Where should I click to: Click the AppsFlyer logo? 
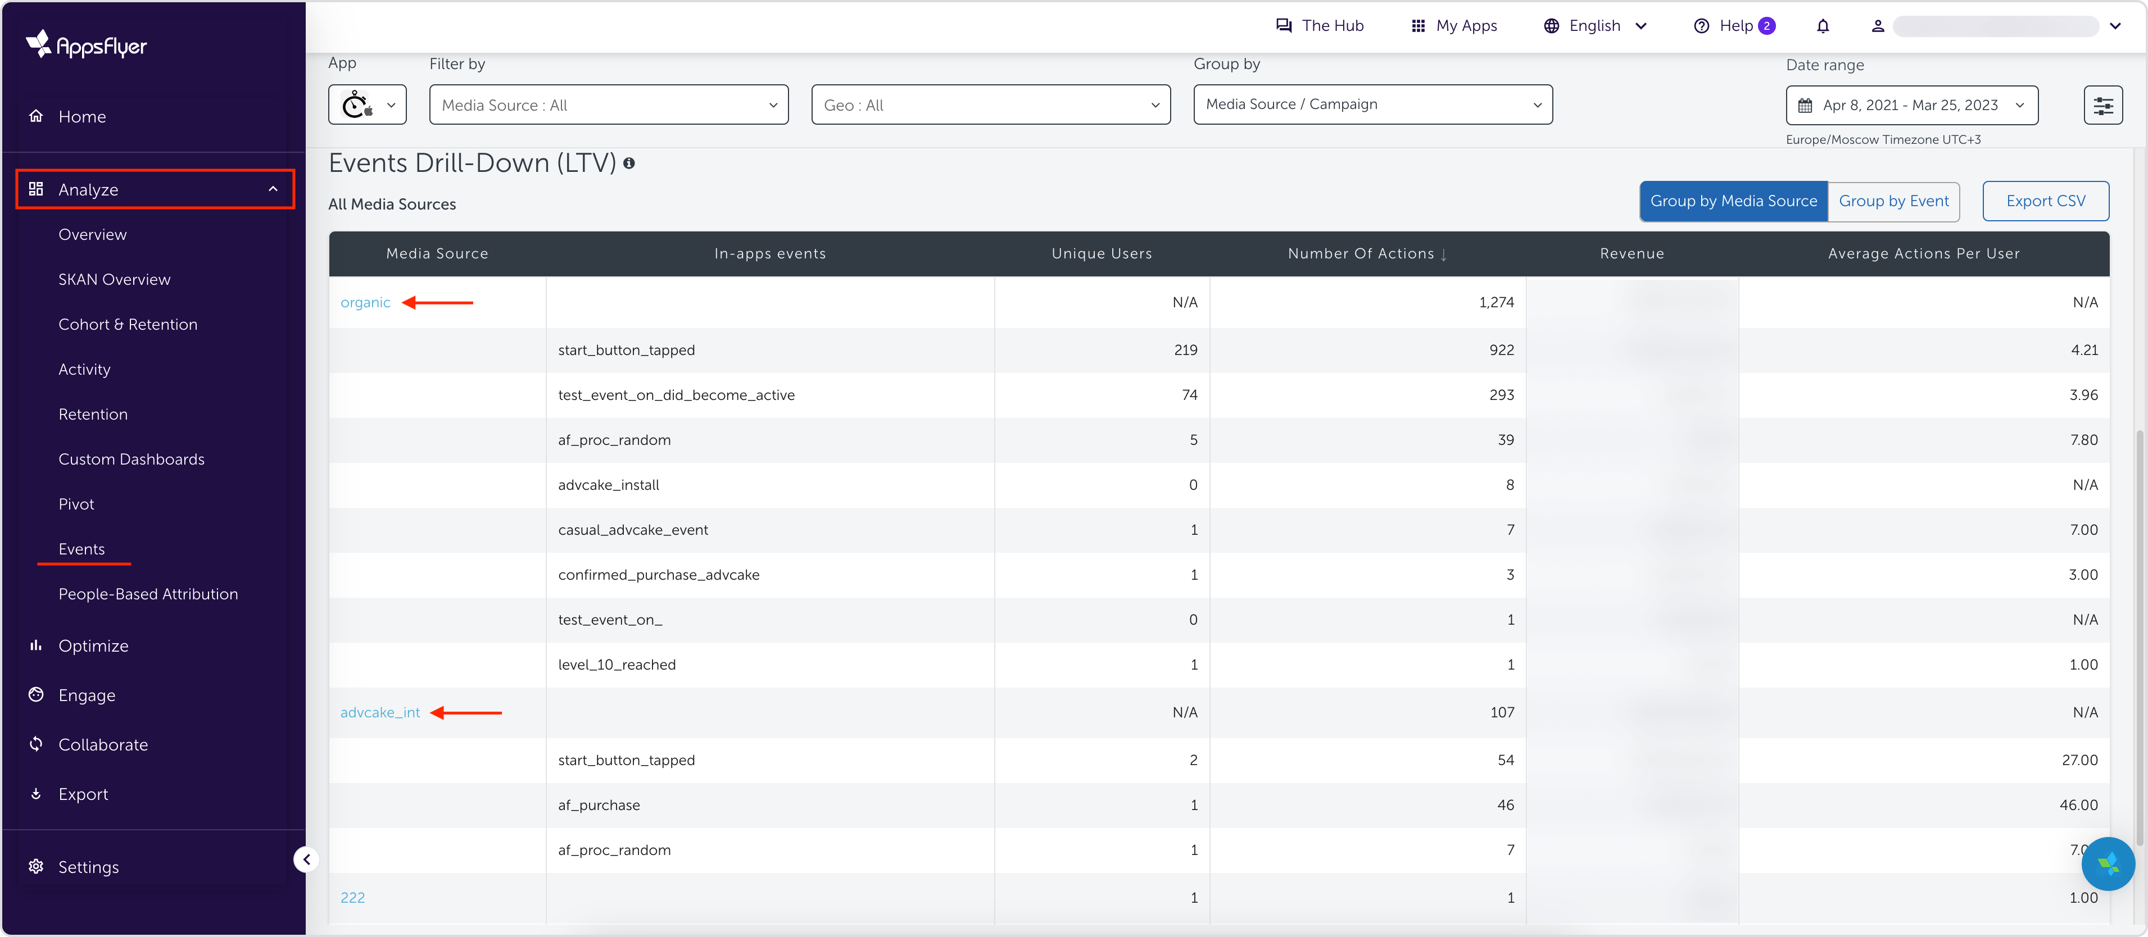86,45
